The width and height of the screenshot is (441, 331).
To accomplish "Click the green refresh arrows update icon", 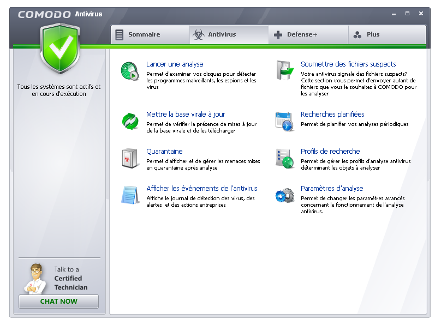I will (x=130, y=122).
